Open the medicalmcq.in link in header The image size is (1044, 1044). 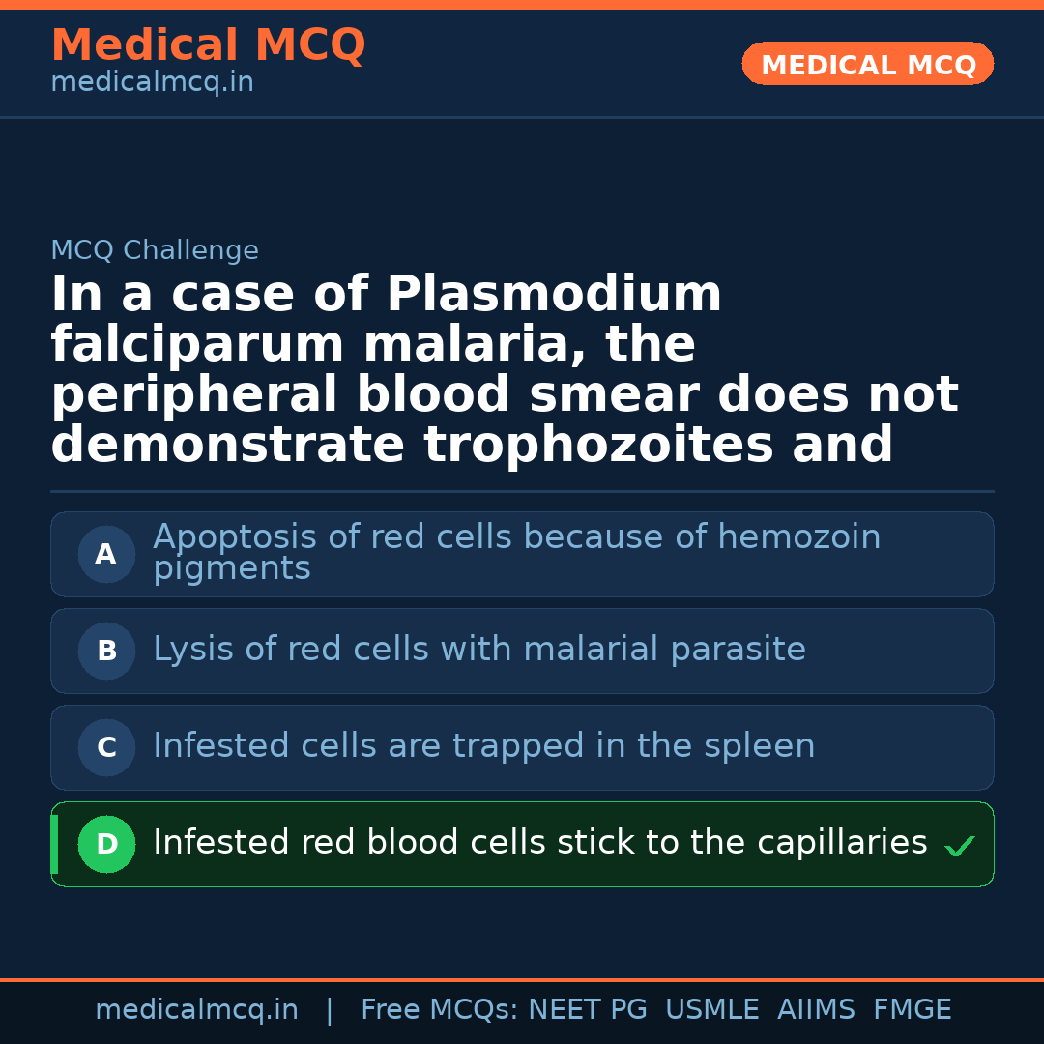pyautogui.click(x=152, y=83)
